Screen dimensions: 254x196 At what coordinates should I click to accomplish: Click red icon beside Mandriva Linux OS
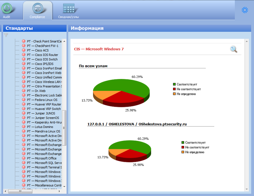23,131
